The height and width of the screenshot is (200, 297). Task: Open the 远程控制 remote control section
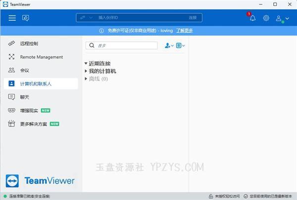pos(41,44)
